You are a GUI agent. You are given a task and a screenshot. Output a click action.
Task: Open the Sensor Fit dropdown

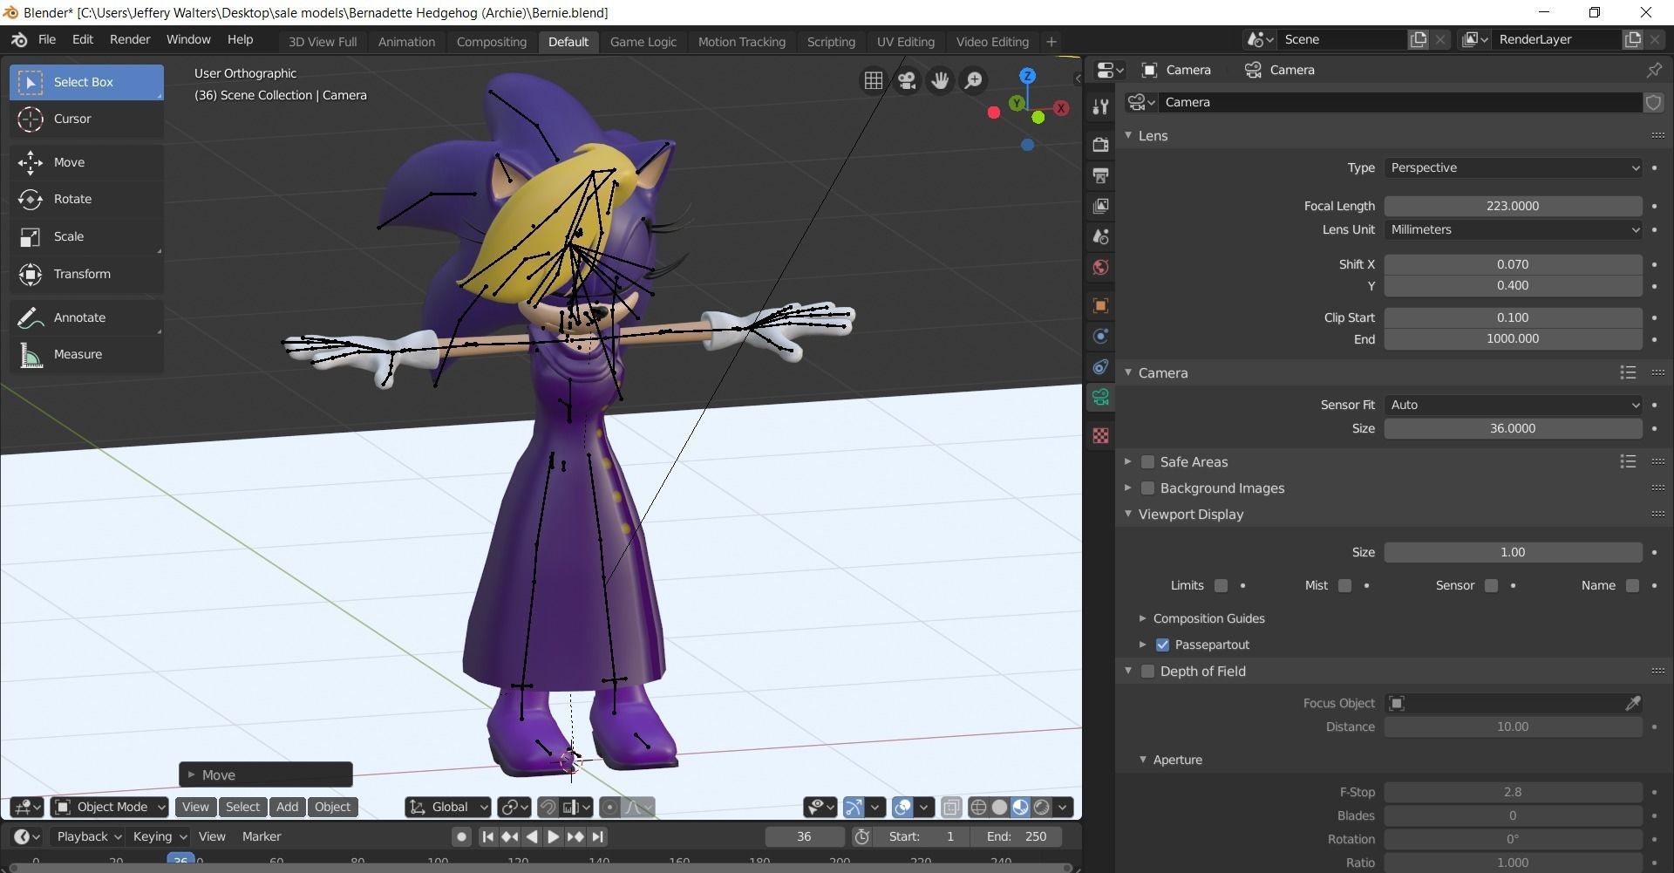click(x=1513, y=406)
